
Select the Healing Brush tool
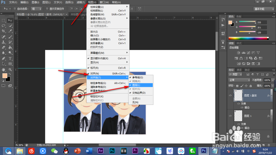point(3,37)
